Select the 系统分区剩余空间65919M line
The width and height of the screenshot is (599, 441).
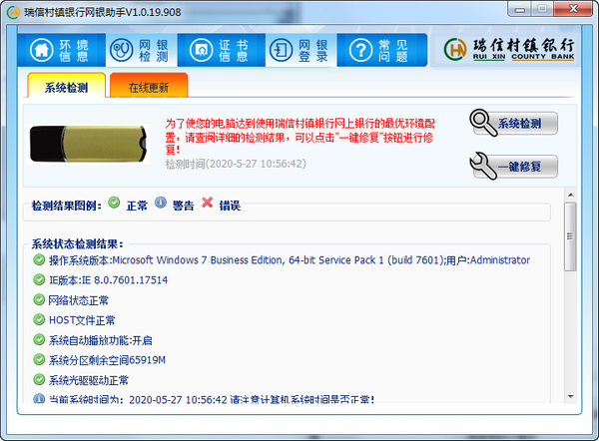107,360
